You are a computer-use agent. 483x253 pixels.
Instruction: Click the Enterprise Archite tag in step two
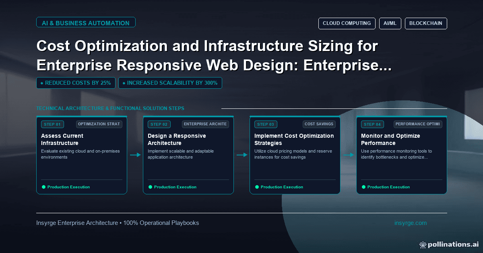click(x=206, y=124)
